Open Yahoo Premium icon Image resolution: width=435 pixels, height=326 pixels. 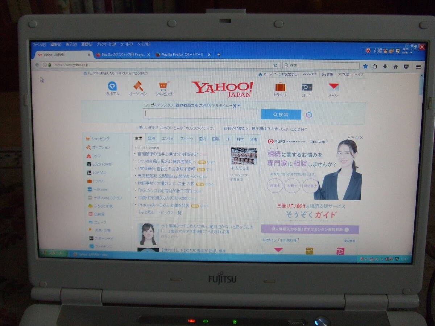click(x=112, y=86)
